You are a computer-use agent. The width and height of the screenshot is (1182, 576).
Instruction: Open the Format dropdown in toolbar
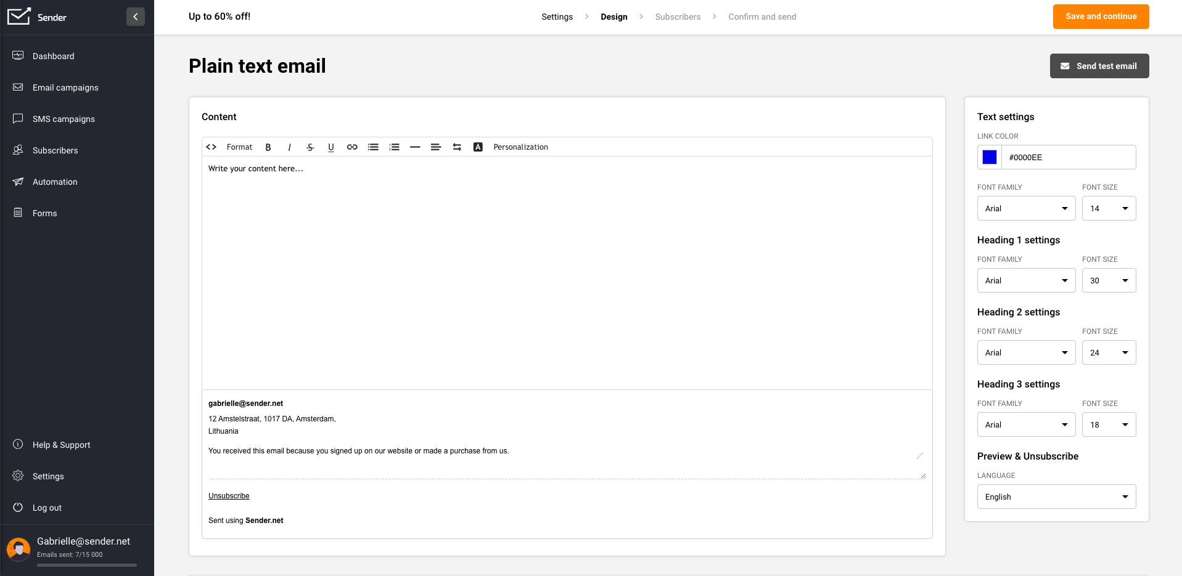point(239,147)
